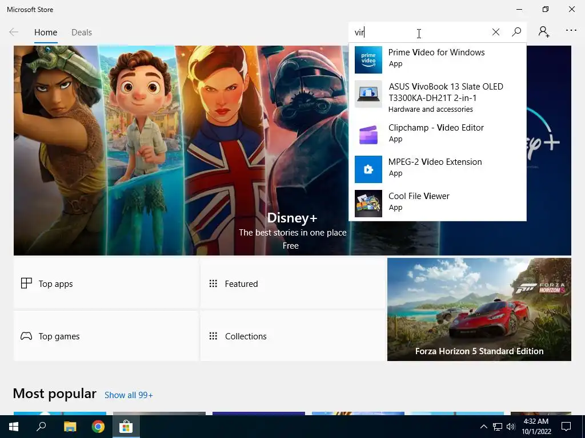This screenshot has width=585, height=438.
Task: Open the notification center icon
Action: tap(566, 427)
